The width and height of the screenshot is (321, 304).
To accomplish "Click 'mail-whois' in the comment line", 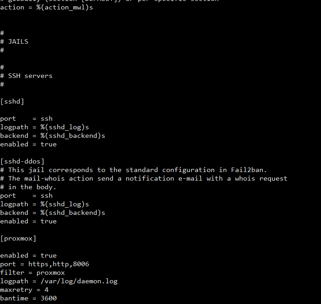I will [45, 178].
